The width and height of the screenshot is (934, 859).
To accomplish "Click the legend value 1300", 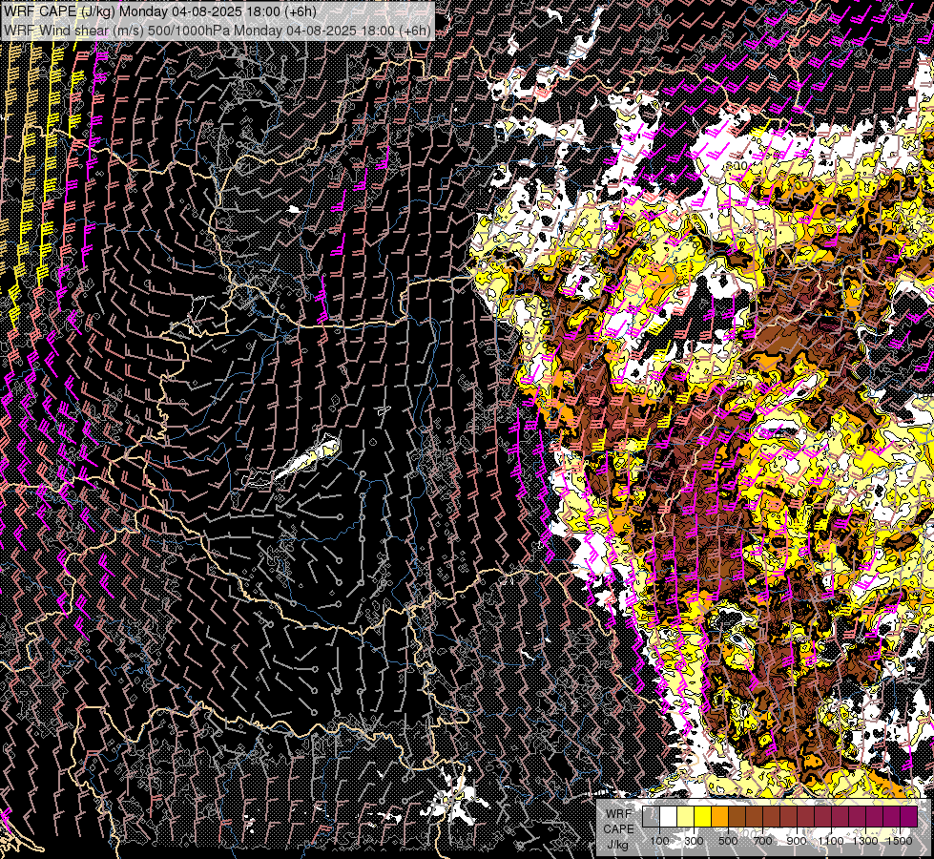I will pyautogui.click(x=865, y=841).
